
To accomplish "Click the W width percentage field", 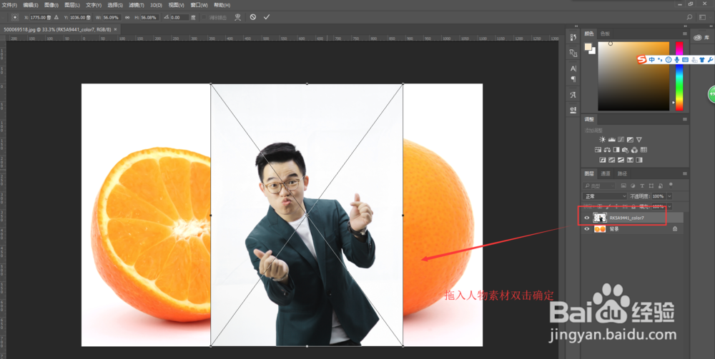I will pos(111,17).
